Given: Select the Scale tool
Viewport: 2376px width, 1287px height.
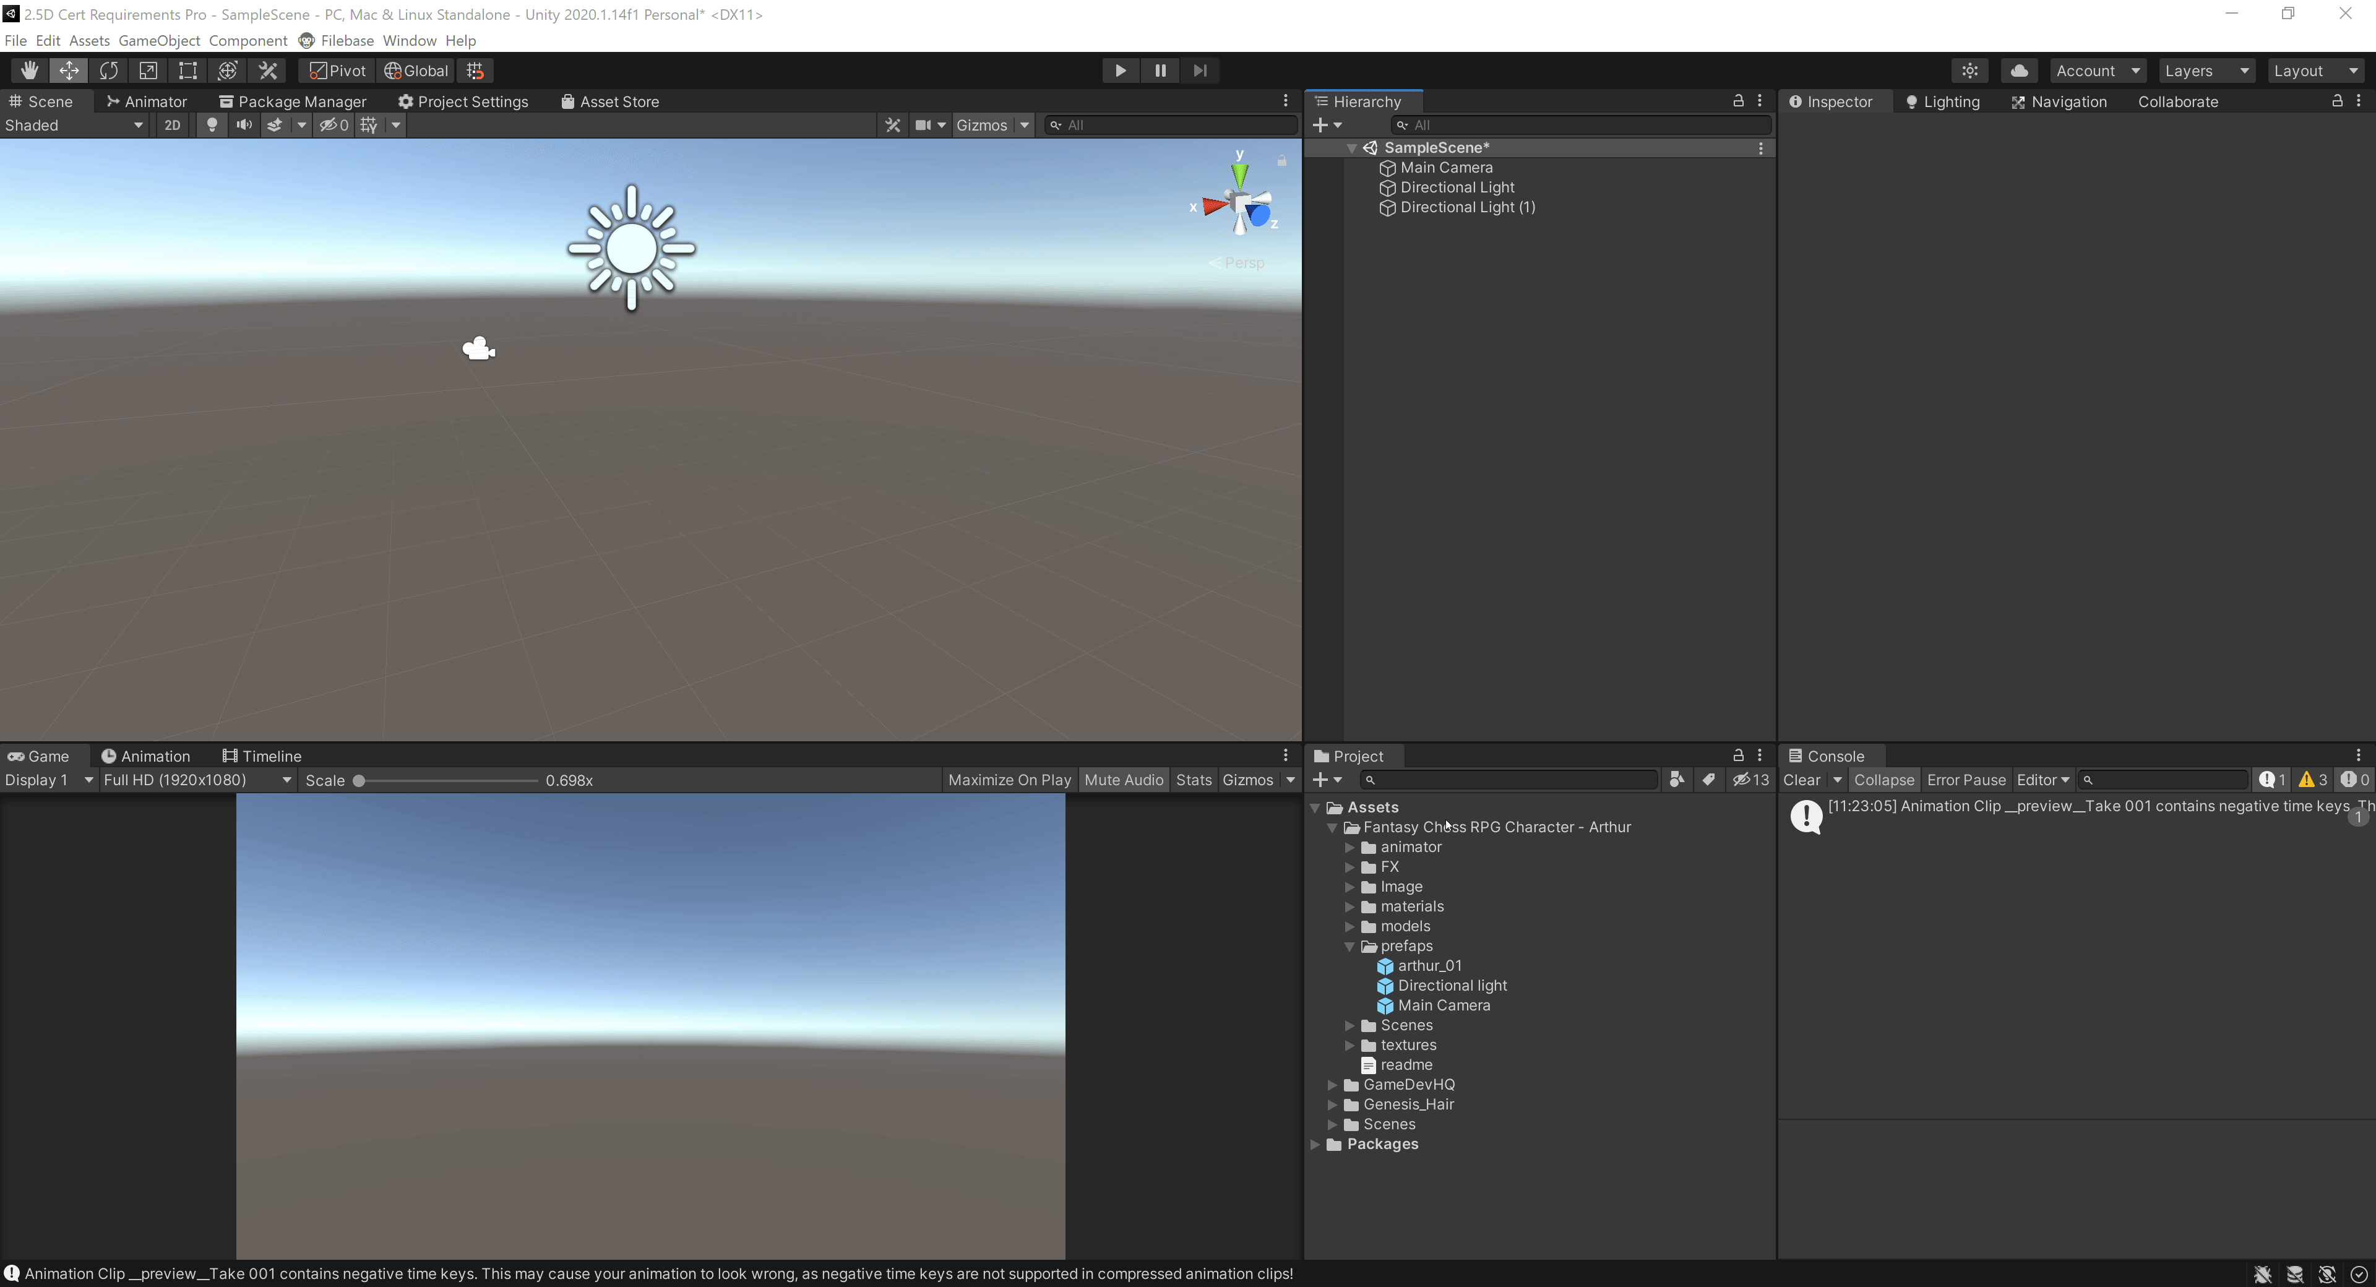Looking at the screenshot, I should pos(148,70).
